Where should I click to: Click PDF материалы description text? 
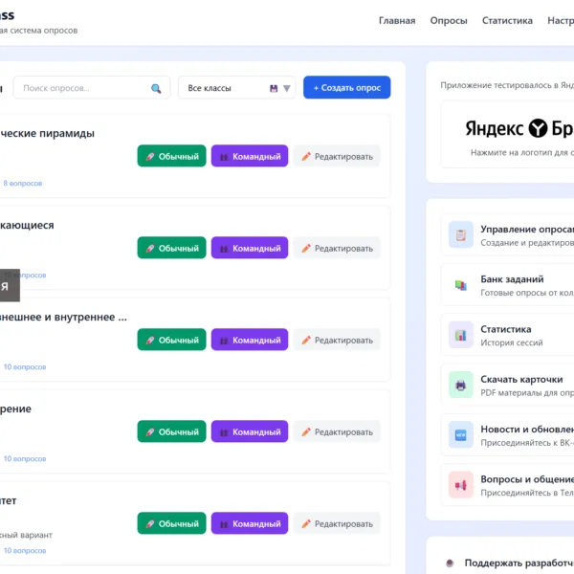[527, 393]
